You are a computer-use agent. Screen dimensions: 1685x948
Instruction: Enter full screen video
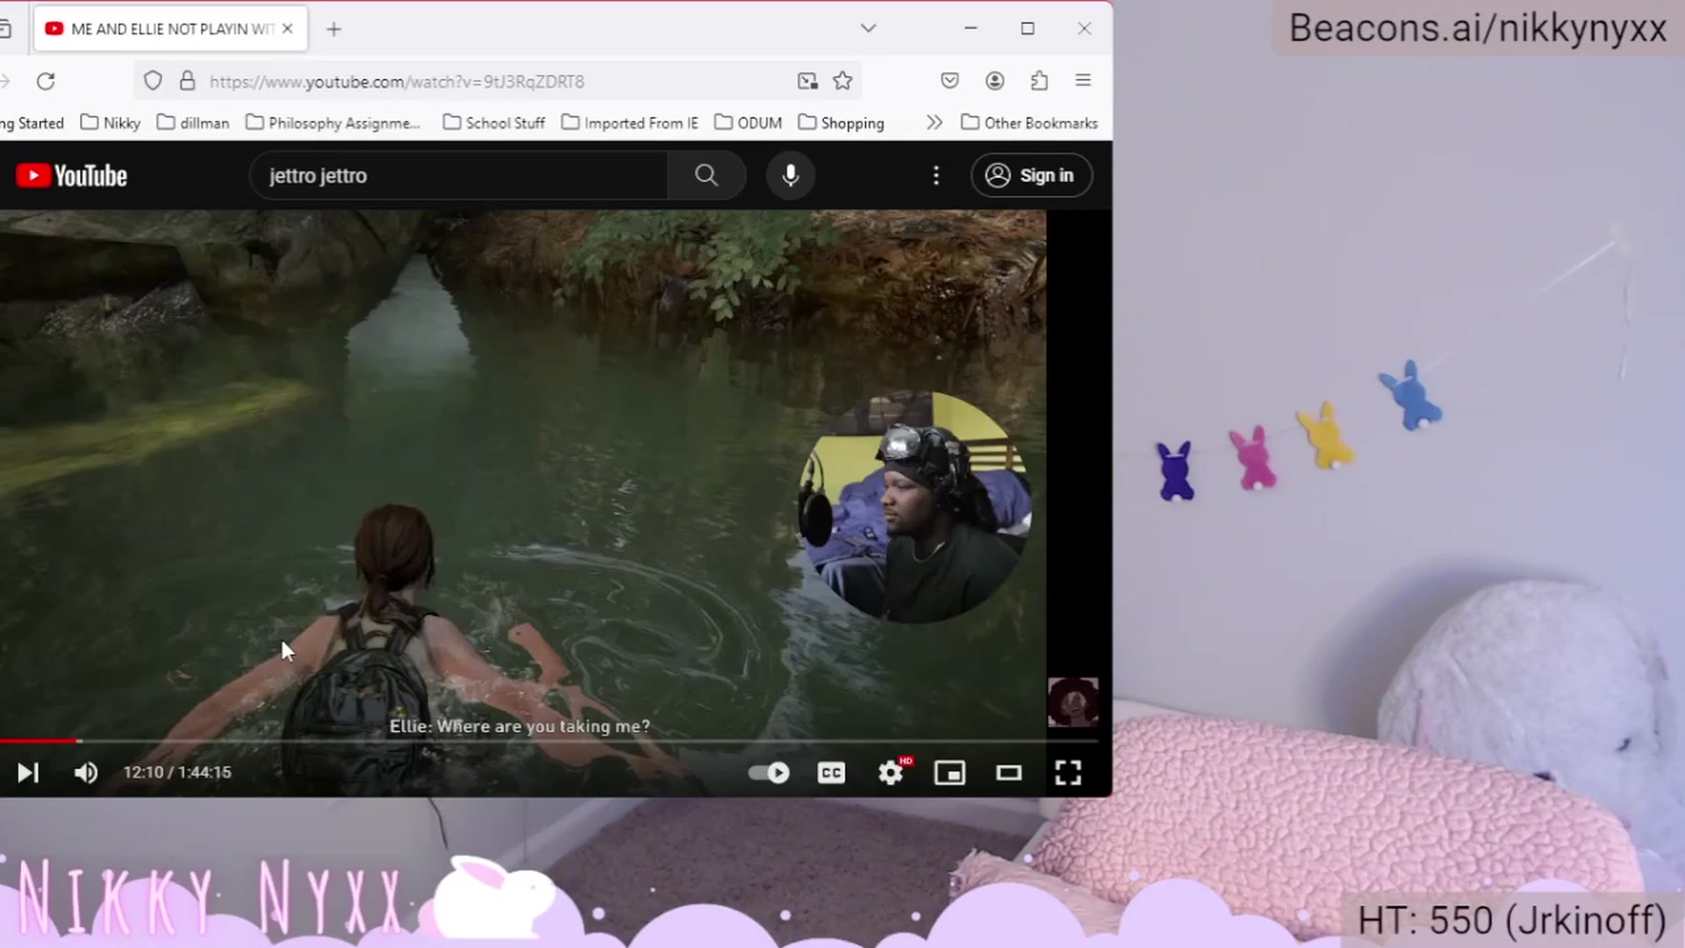1068,772
